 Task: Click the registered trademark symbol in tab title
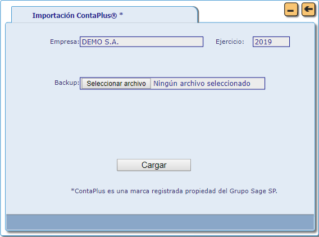coord(115,16)
